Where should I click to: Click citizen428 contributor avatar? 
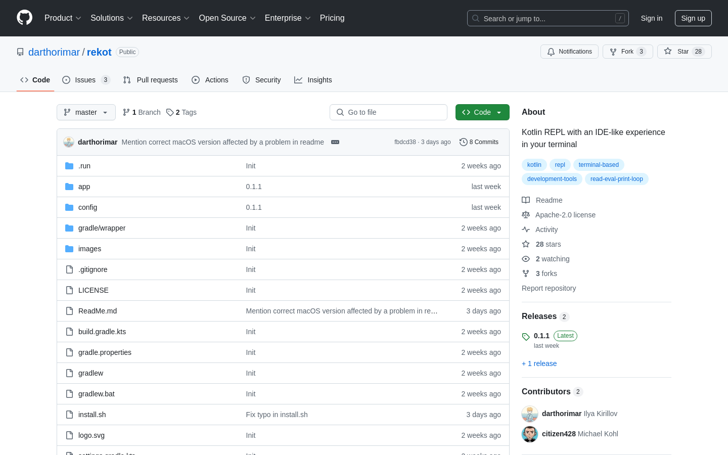(x=530, y=434)
